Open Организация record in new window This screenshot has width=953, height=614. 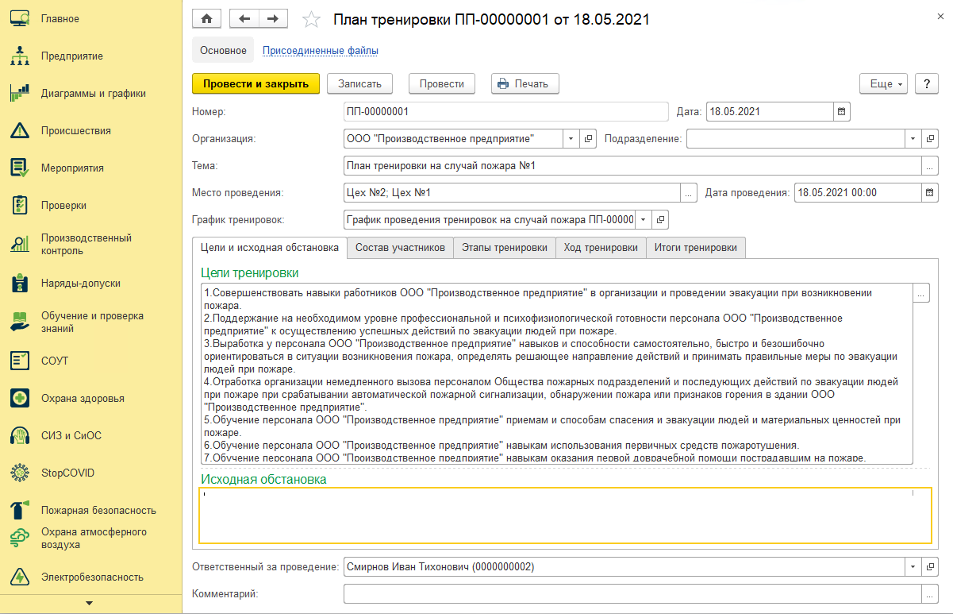pyautogui.click(x=588, y=138)
